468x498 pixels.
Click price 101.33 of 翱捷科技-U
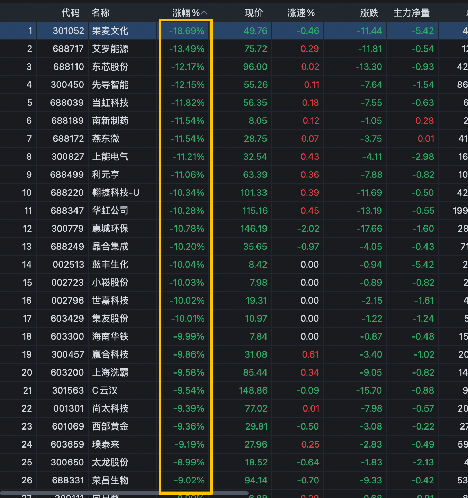coord(254,193)
